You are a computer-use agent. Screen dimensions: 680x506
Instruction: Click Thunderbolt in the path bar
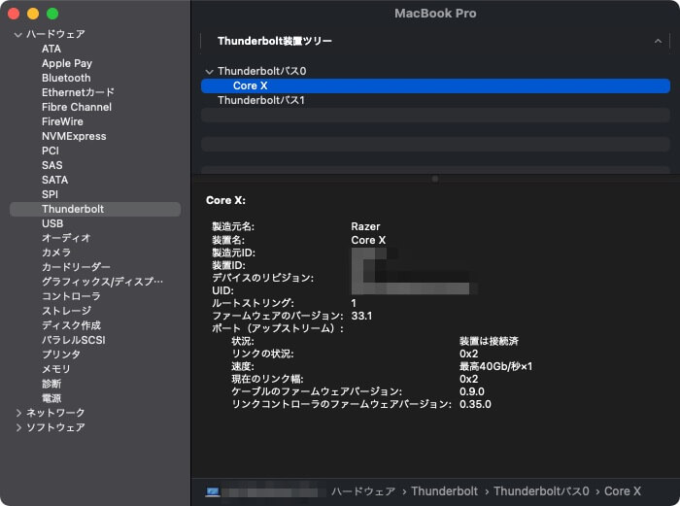click(x=444, y=491)
